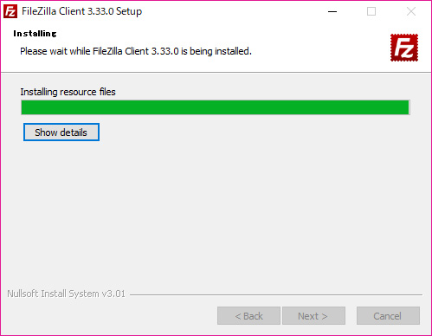
Task: Close the FileZilla Setup window
Action: 411,11
